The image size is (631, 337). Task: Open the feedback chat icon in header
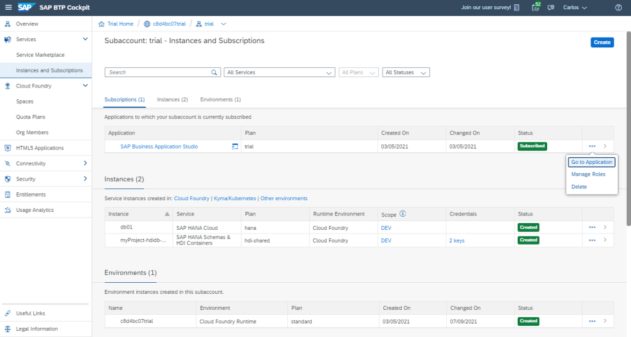551,7
